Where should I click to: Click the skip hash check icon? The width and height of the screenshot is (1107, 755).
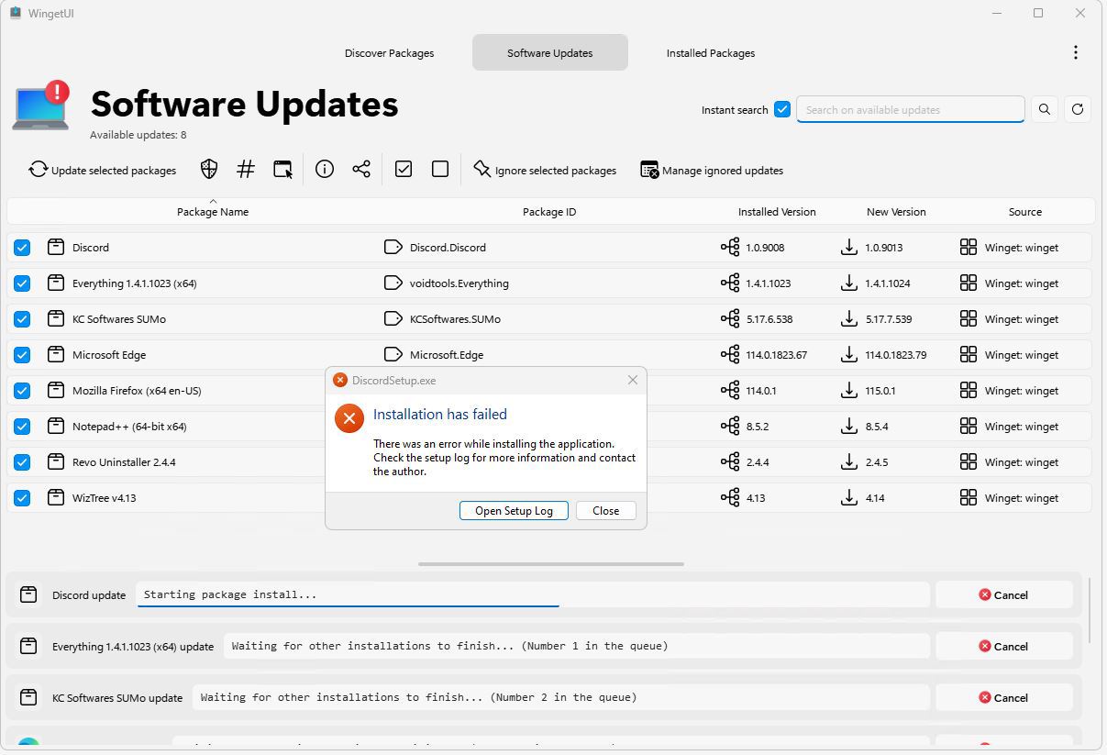246,169
